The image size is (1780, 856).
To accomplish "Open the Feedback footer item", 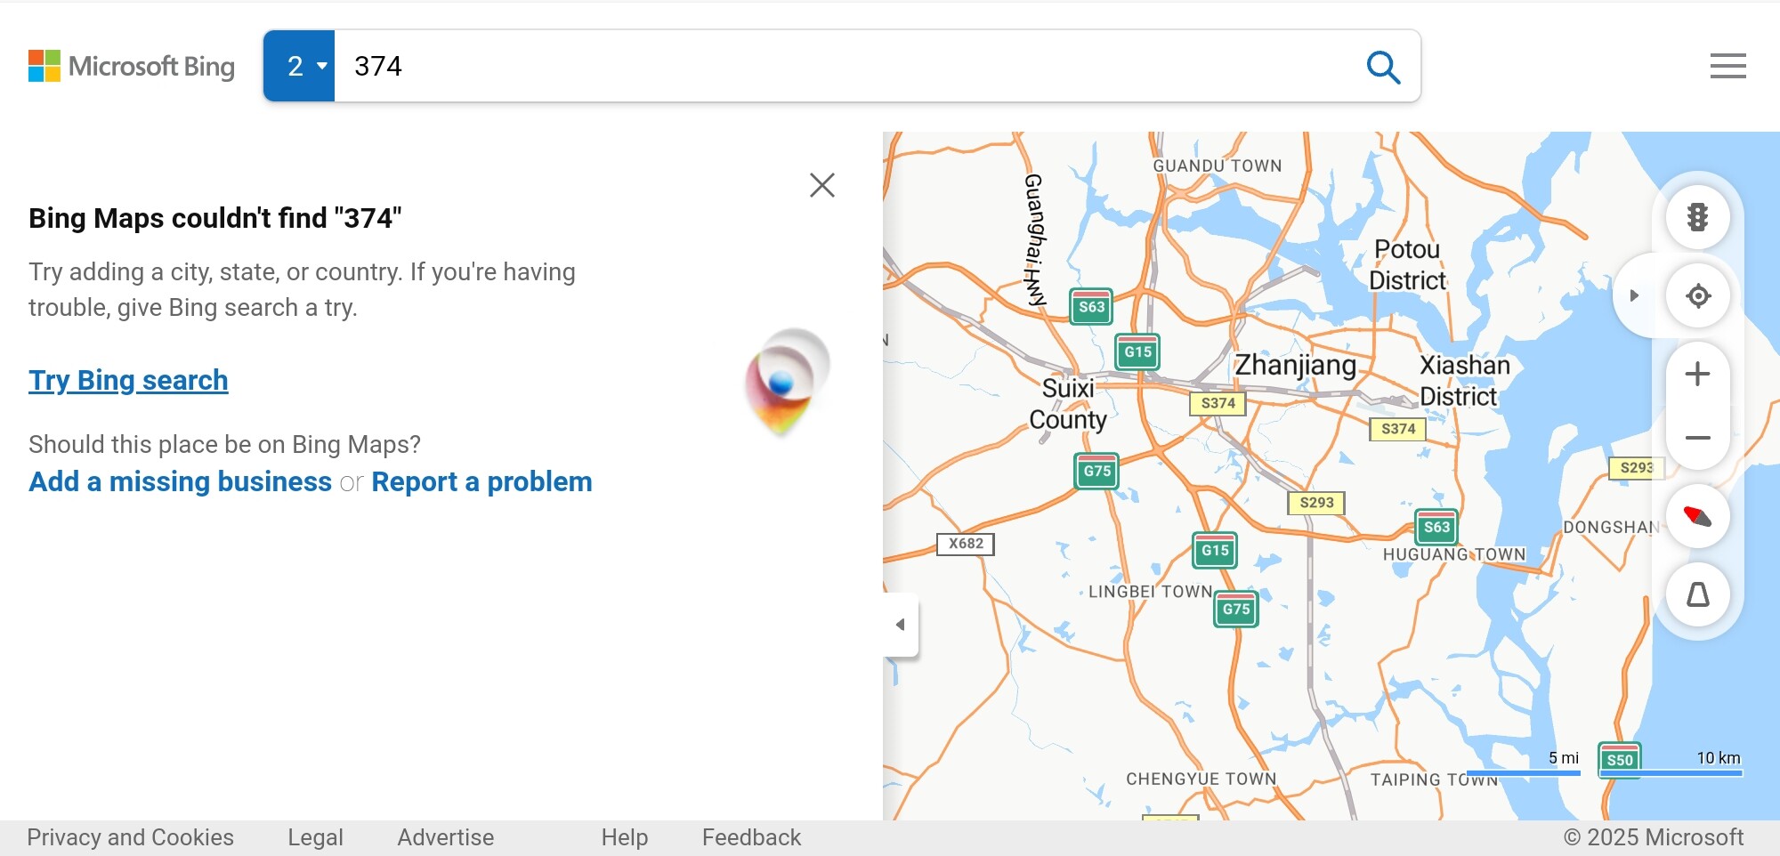I will click(751, 837).
